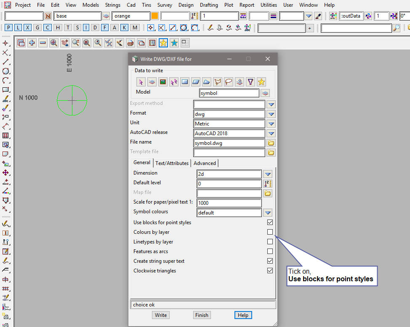Click the eyedropper icon in top toolbar

pyautogui.click(x=318, y=16)
